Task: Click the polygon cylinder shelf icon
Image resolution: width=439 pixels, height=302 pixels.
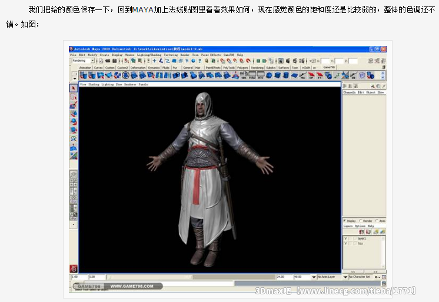Action: tap(286, 75)
